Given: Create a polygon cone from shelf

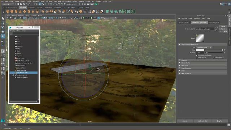Looking at the screenshot, I should 20,11.
